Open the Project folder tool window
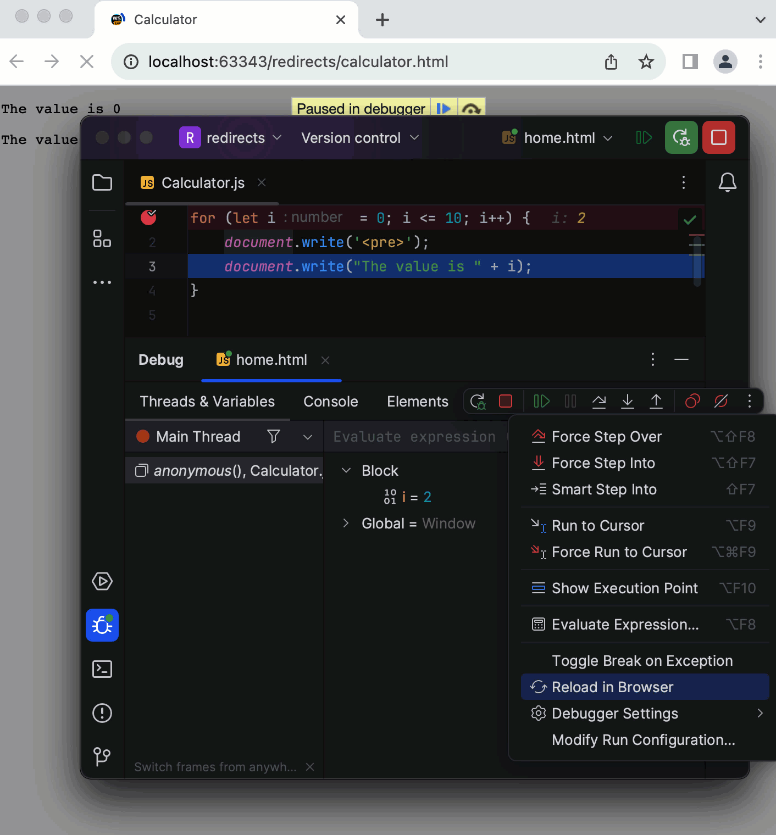 [102, 182]
